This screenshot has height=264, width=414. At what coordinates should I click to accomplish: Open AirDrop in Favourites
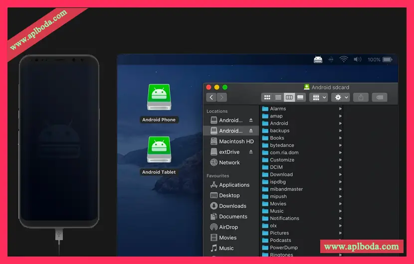(231, 227)
